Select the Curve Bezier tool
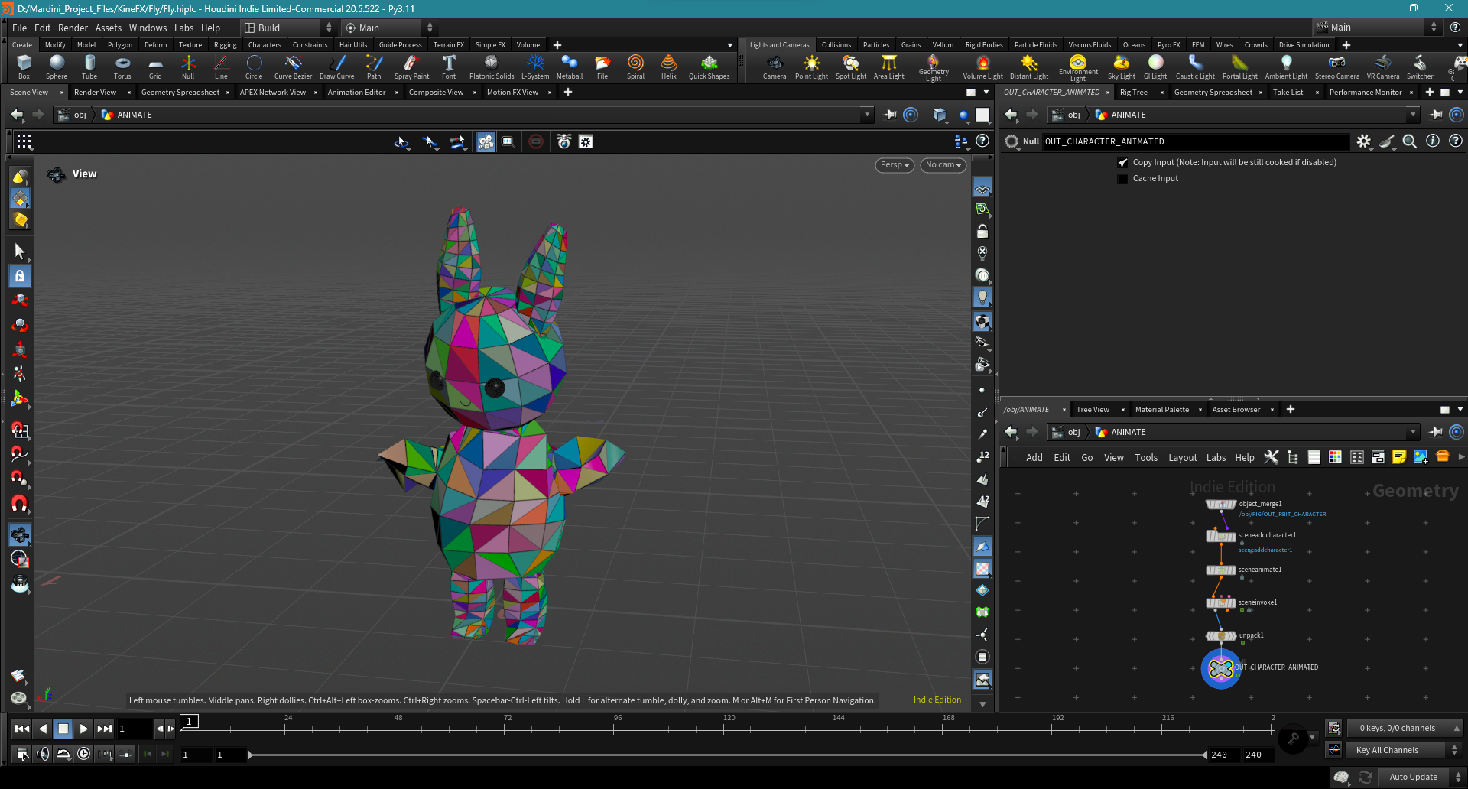The height and width of the screenshot is (789, 1468). pos(293,67)
